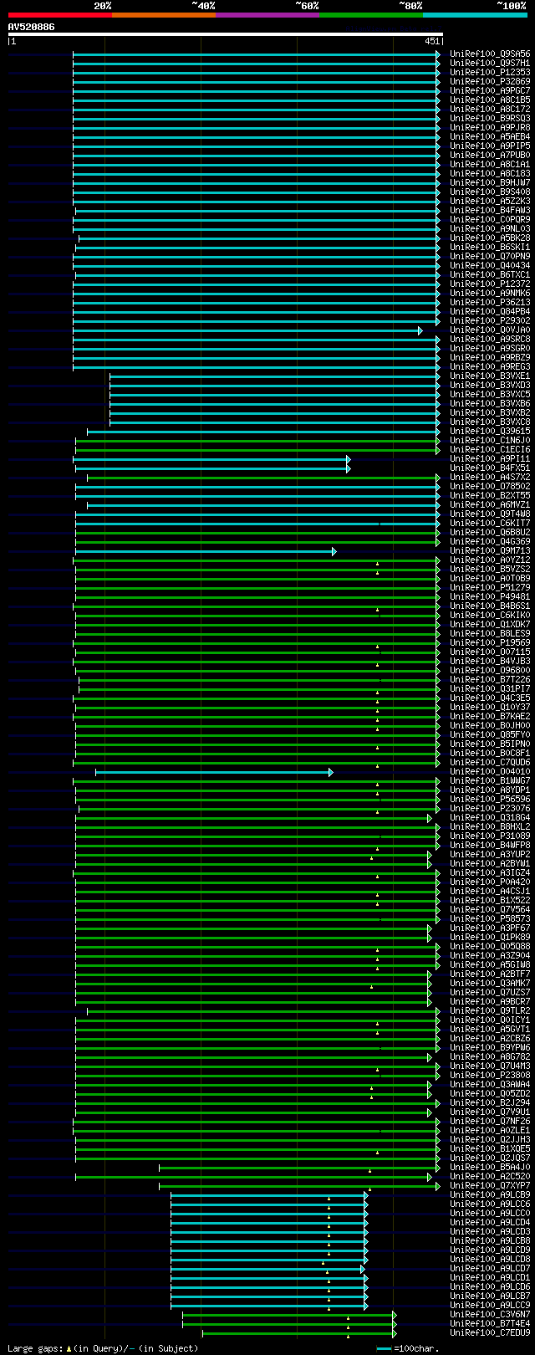Viewport: 535px width, 1355px height.
Task: Click the UniRef100_Q40434 label
Action: point(490,265)
